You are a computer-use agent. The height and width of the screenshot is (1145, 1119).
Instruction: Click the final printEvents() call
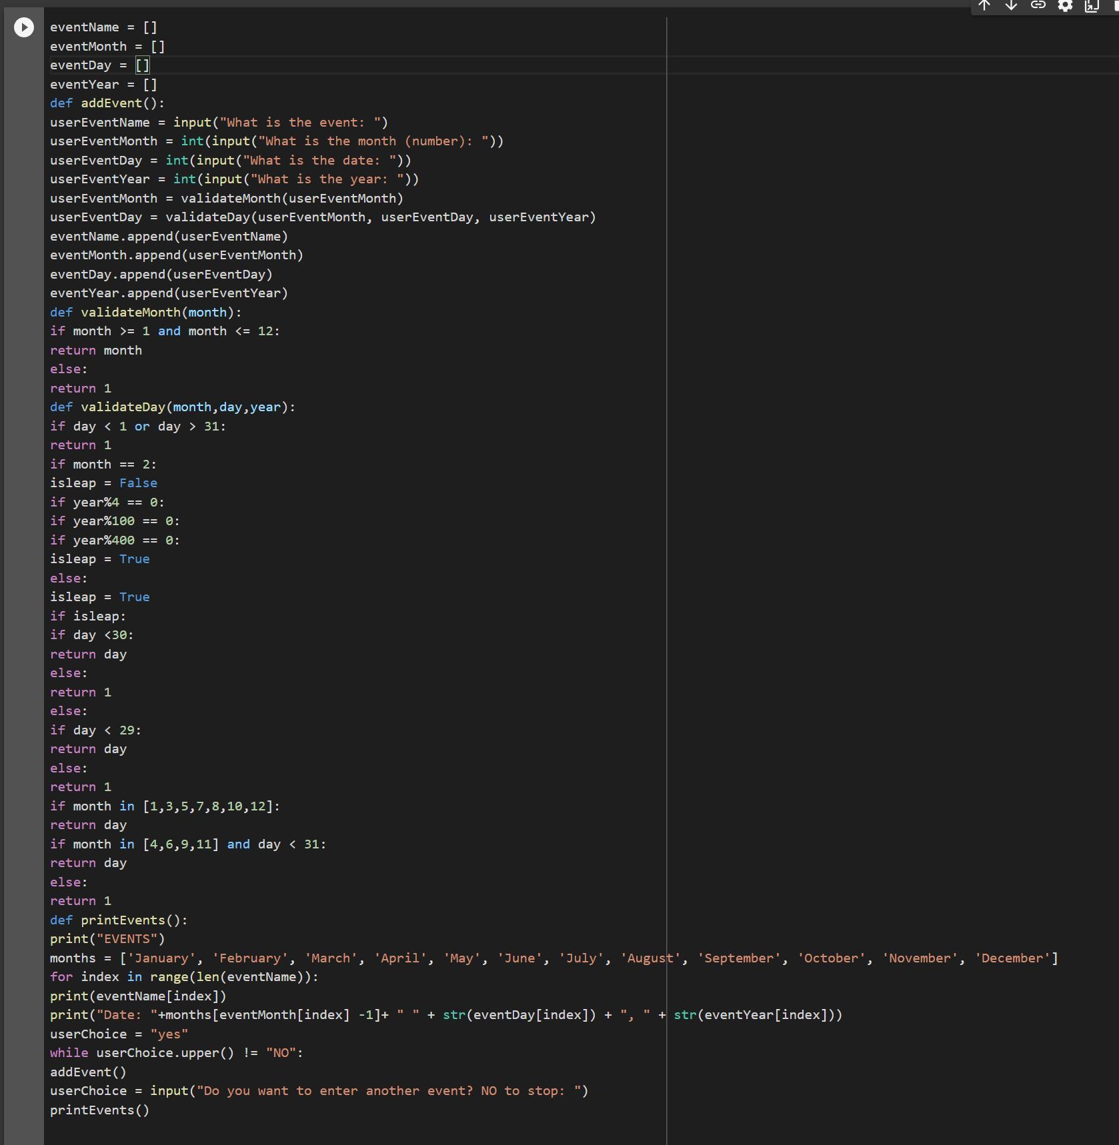click(99, 1110)
